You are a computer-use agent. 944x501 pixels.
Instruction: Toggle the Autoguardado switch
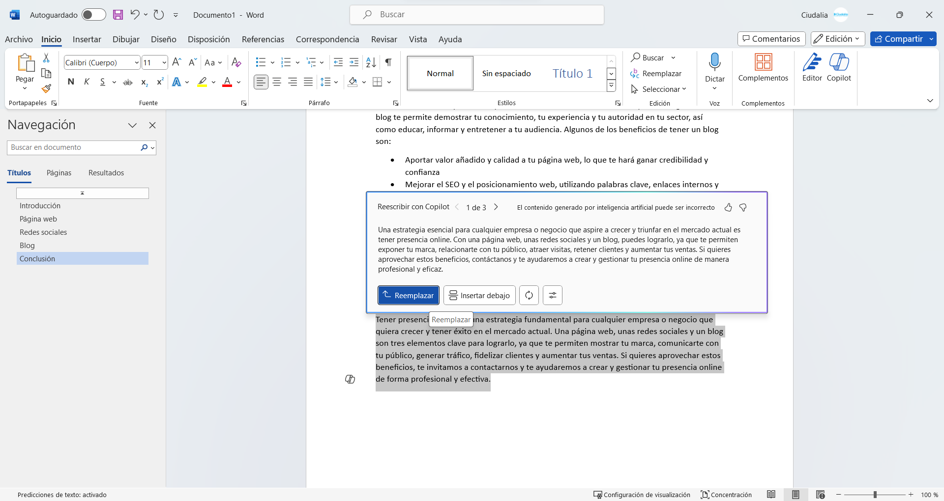[93, 15]
